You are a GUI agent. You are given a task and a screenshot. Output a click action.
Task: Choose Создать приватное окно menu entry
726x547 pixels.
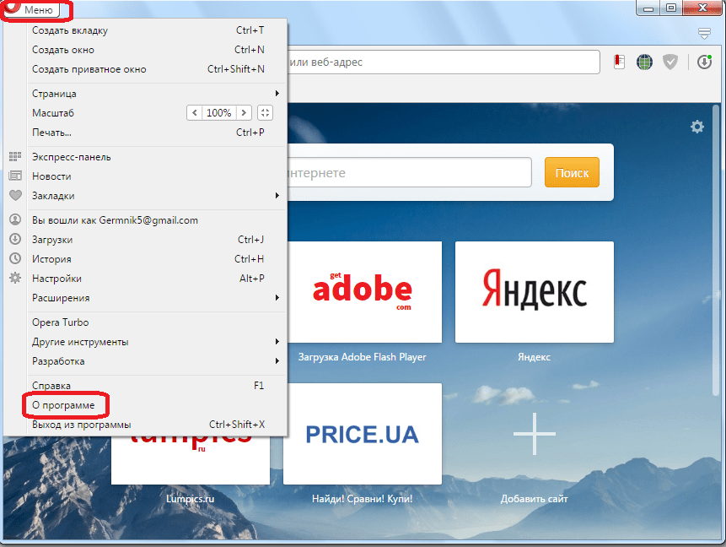[x=89, y=69]
